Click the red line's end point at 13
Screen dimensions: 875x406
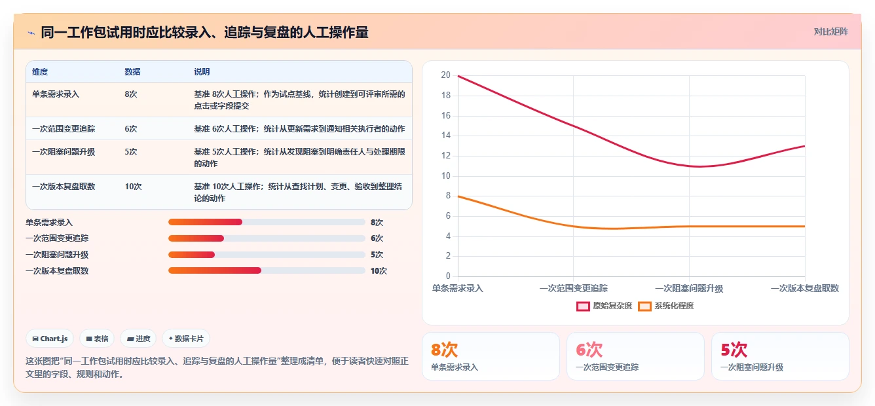(805, 145)
